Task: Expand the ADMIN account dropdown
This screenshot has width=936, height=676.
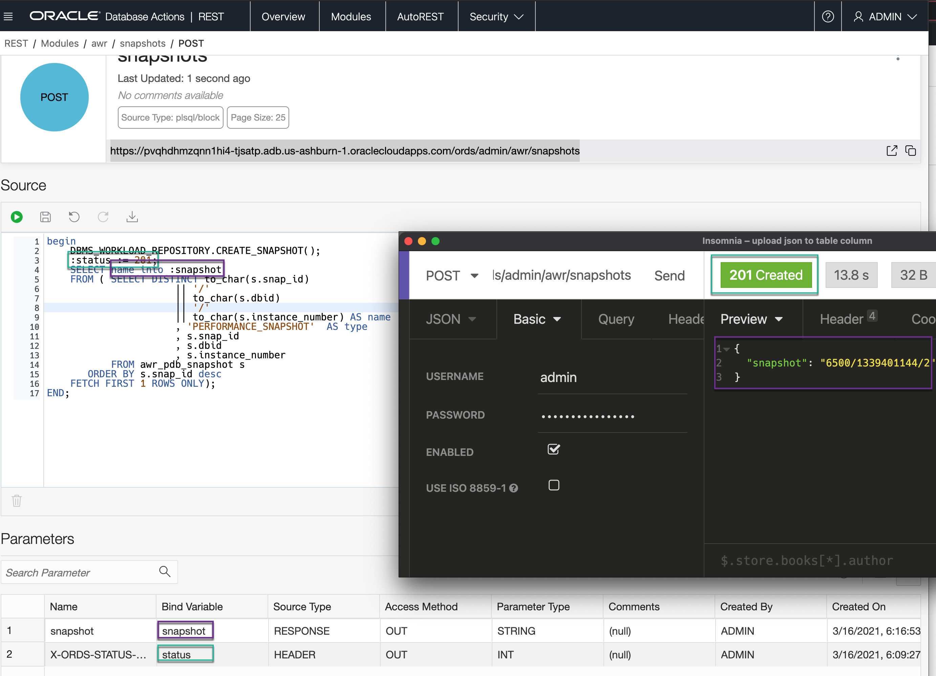Action: (885, 17)
